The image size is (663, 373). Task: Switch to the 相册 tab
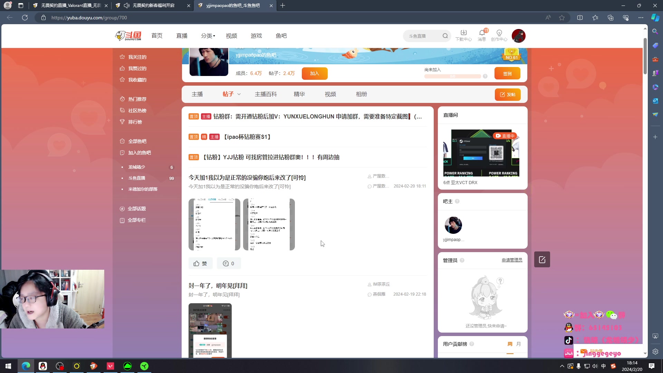[x=361, y=94]
